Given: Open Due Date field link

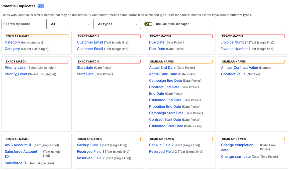Looking at the screenshot, I should (x=157, y=42).
